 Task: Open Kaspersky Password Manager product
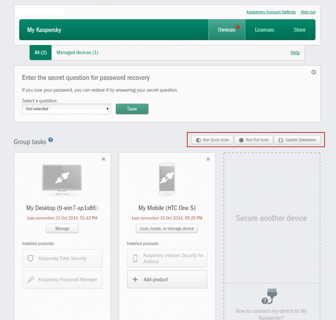(x=62, y=280)
